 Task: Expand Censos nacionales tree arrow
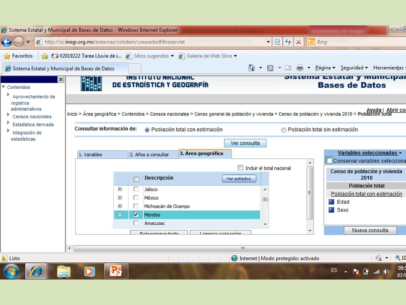coord(8,115)
